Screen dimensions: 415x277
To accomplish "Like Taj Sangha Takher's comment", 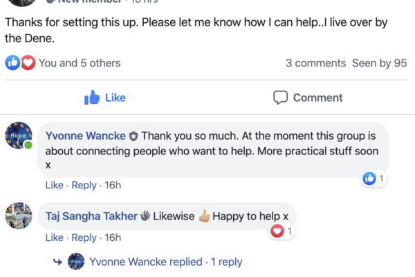I will [x=54, y=238].
